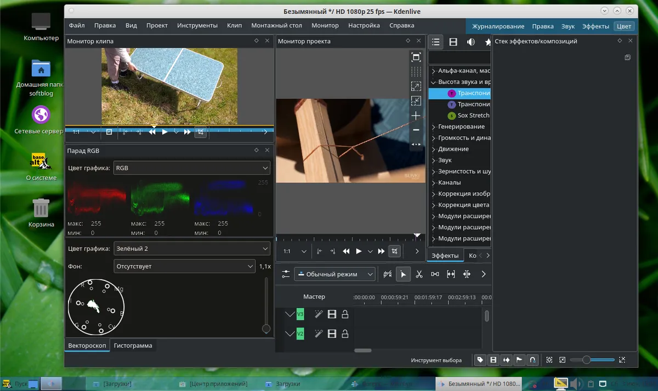Filter effects list to video effects
The width and height of the screenshot is (658, 391).
coord(453,42)
